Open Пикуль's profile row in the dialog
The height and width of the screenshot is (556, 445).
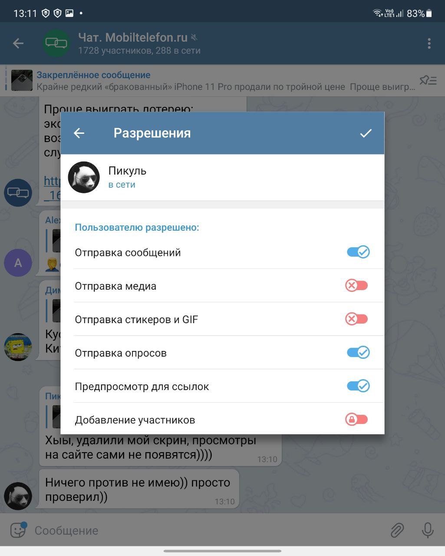(x=222, y=177)
